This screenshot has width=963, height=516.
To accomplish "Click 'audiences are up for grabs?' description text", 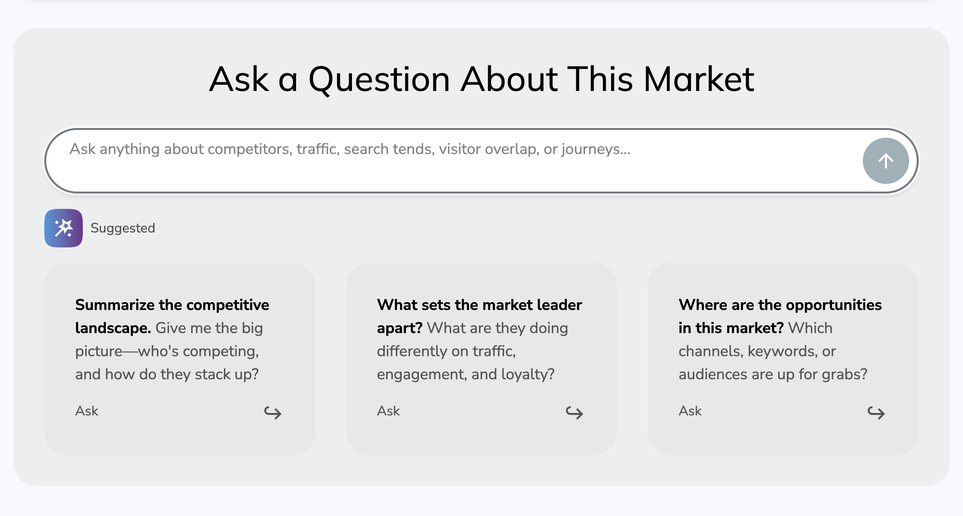I will coord(773,374).
